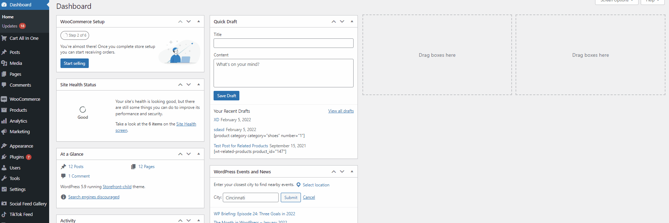
Task: Click the Quick Draft Title input field
Action: (x=284, y=43)
